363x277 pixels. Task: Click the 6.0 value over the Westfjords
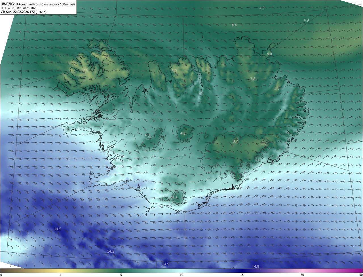(99, 51)
